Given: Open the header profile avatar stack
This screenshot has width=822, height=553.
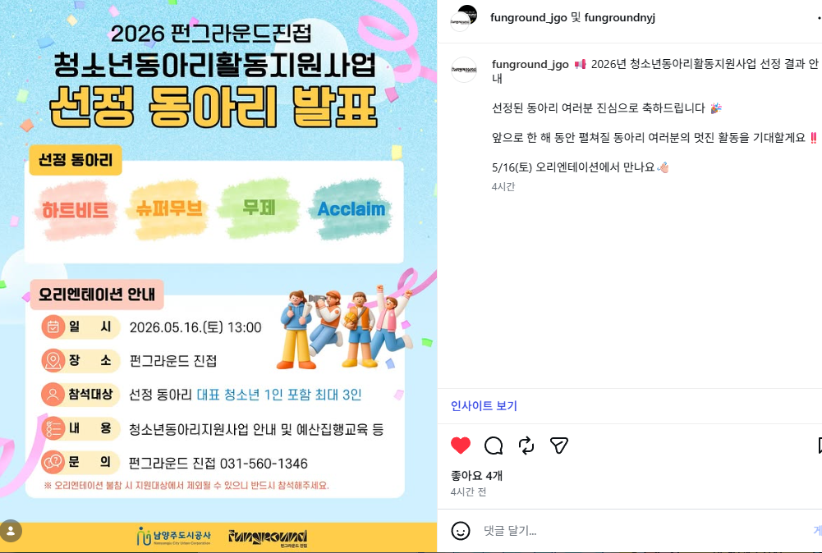Looking at the screenshot, I should coord(464,18).
